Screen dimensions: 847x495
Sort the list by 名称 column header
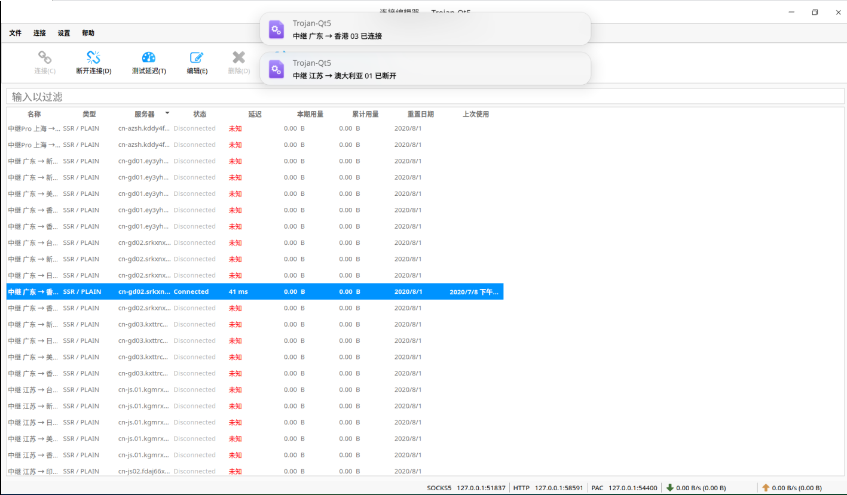[34, 114]
